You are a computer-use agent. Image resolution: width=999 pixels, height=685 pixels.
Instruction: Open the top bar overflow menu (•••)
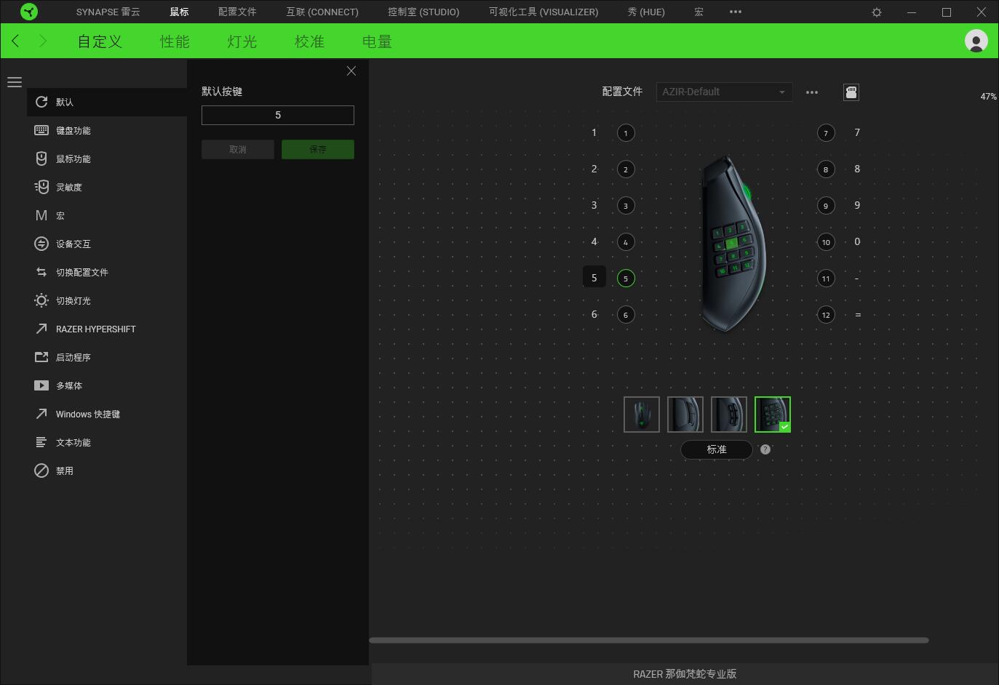736,12
